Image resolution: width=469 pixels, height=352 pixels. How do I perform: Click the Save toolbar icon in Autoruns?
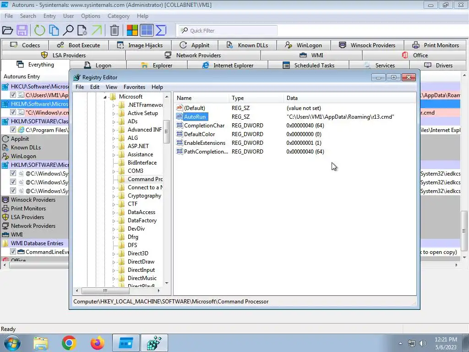pyautogui.click(x=22, y=30)
